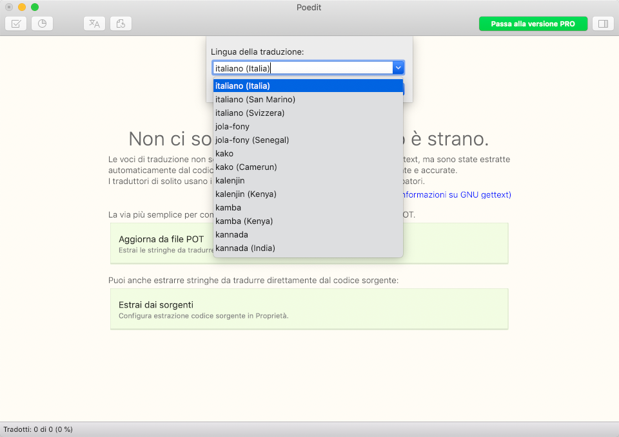This screenshot has width=619, height=437.
Task: Select jola-fony (Senegal) entry
Action: (308, 140)
